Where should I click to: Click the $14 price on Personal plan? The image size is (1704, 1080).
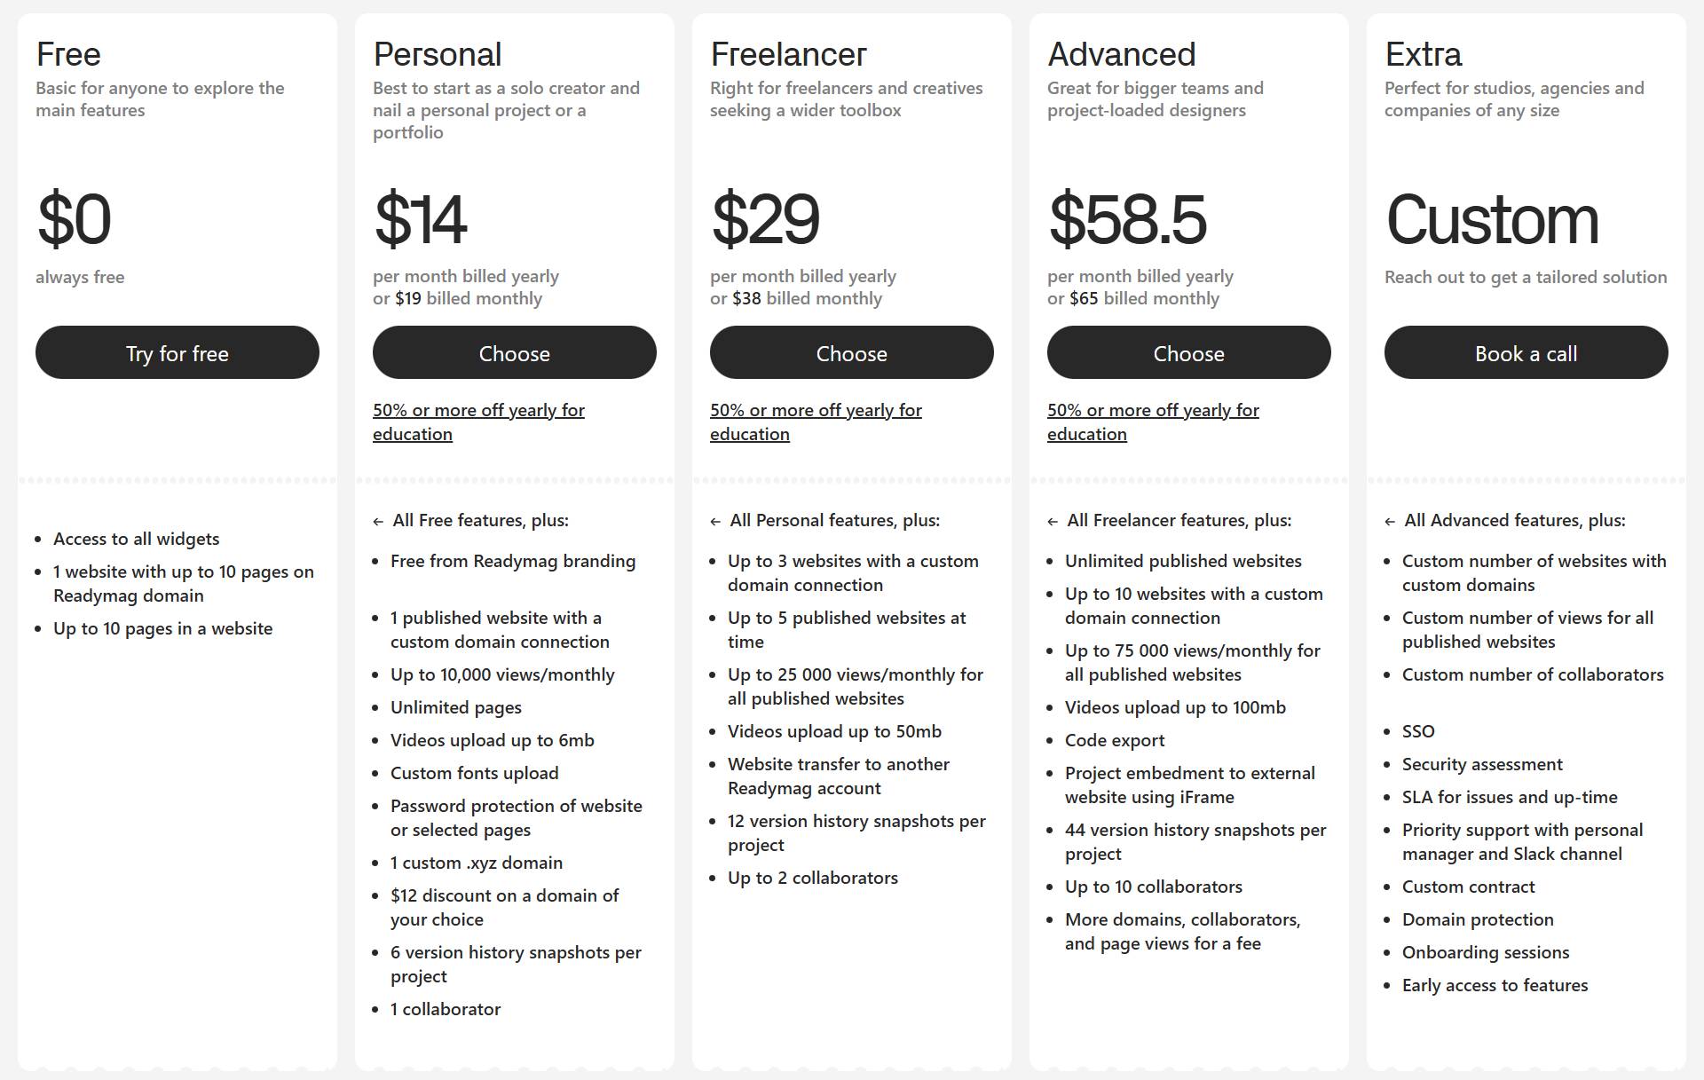click(421, 219)
